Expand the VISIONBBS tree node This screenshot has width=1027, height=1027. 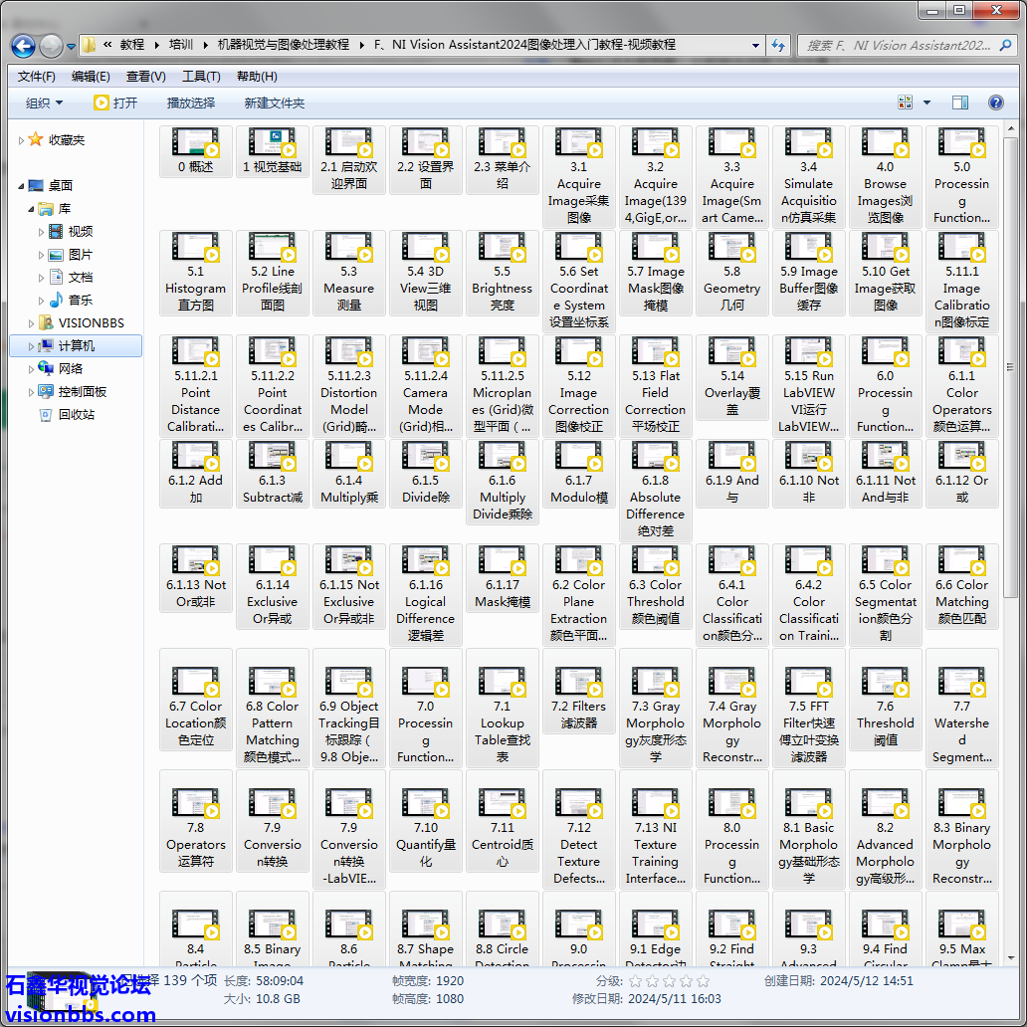point(31,323)
